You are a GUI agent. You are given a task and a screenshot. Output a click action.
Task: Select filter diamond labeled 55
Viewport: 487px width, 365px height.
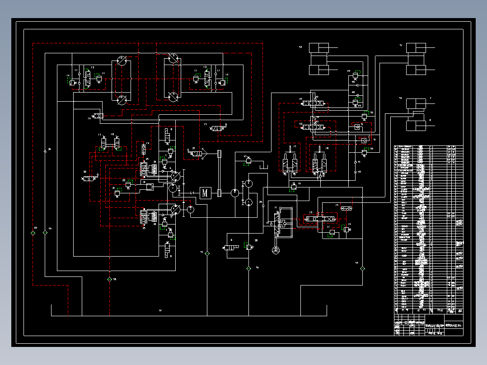(362, 268)
